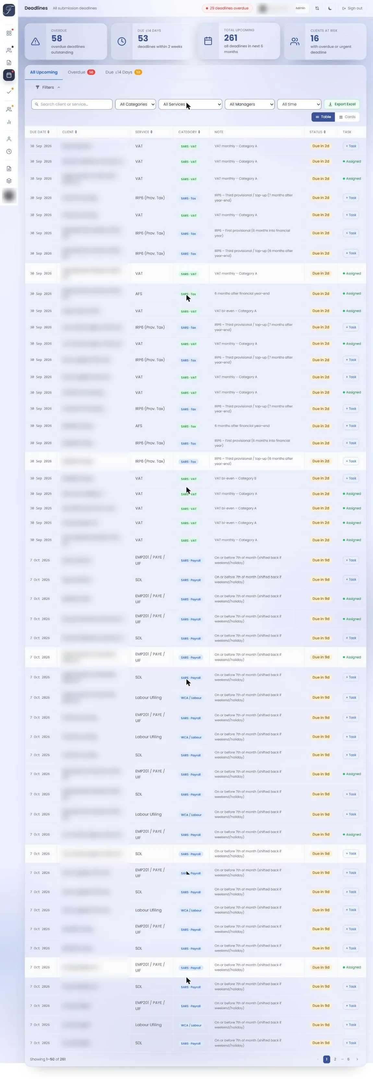
Task: Click the Admin role label in header
Action: [300, 8]
